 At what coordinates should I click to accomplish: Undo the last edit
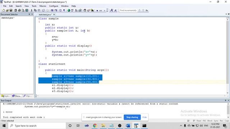(x=43, y=10)
